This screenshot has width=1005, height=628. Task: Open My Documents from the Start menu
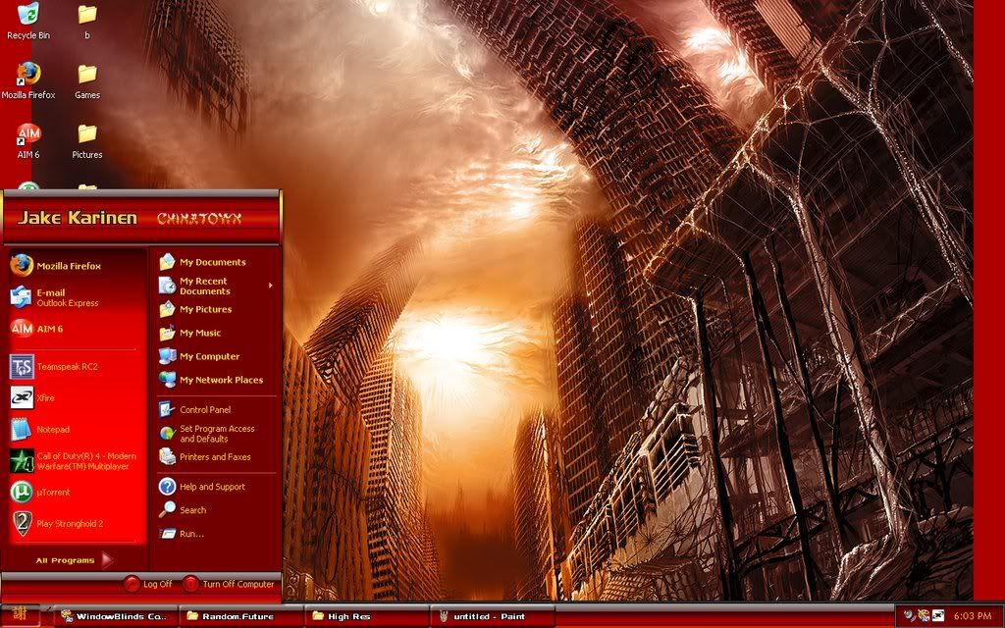point(217,262)
